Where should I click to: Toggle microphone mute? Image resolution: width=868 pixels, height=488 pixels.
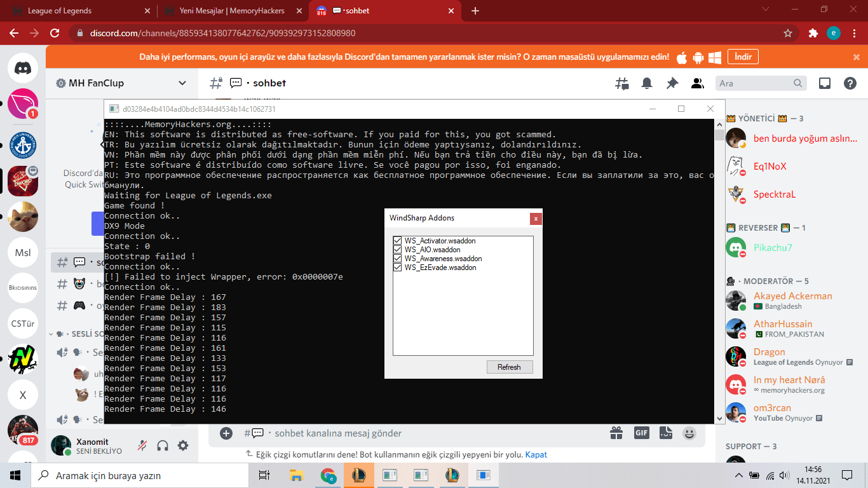(x=143, y=445)
